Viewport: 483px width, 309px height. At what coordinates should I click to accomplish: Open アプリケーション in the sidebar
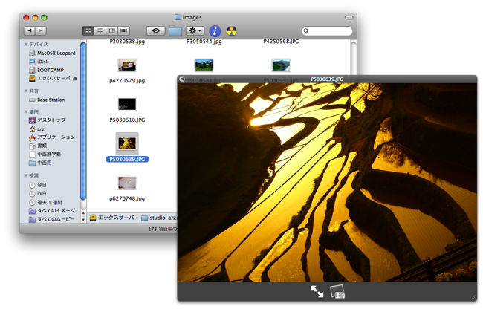56,137
